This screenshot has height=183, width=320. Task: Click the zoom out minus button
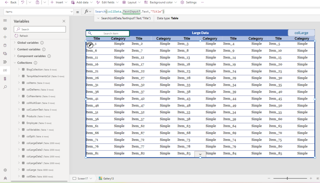coord(269,178)
